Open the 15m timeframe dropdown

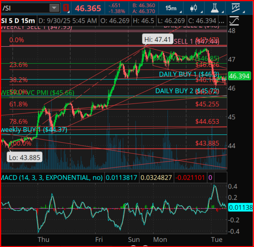pyautogui.click(x=173, y=8)
